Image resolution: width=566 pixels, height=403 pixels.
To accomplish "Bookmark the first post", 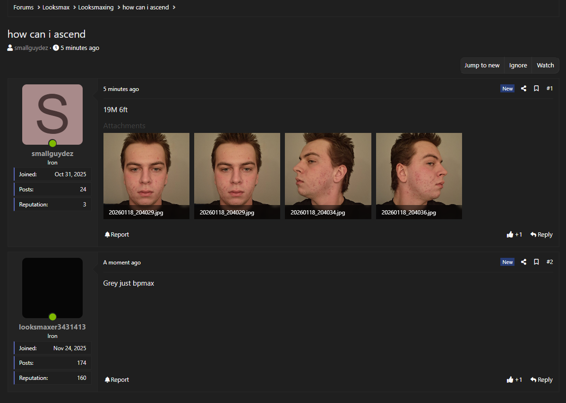I will [536, 89].
